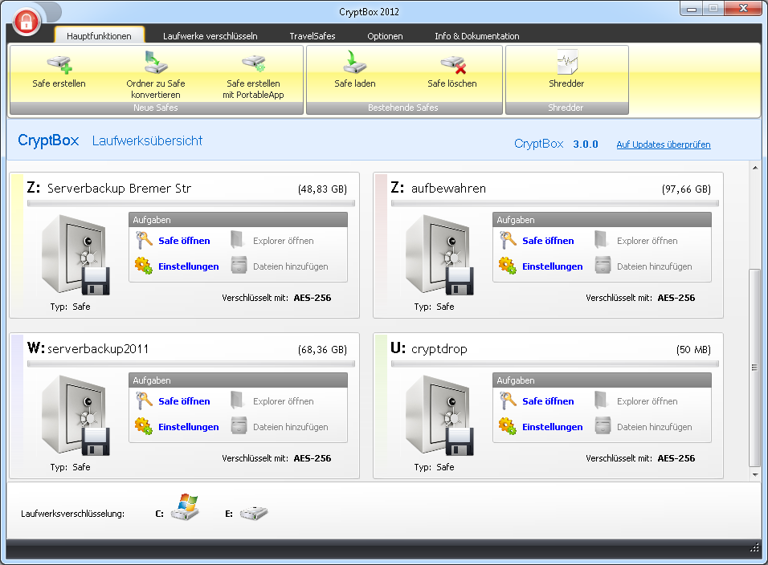Click Safe öffnen for Serverbackup Bremer Str

(x=184, y=241)
